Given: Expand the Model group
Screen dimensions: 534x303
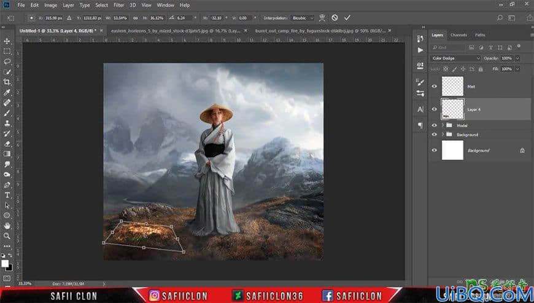Looking at the screenshot, I should point(443,125).
